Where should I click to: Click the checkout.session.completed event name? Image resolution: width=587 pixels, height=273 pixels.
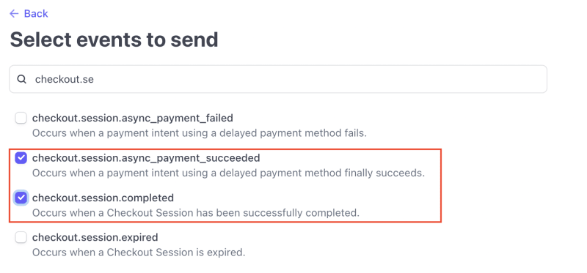pos(103,198)
